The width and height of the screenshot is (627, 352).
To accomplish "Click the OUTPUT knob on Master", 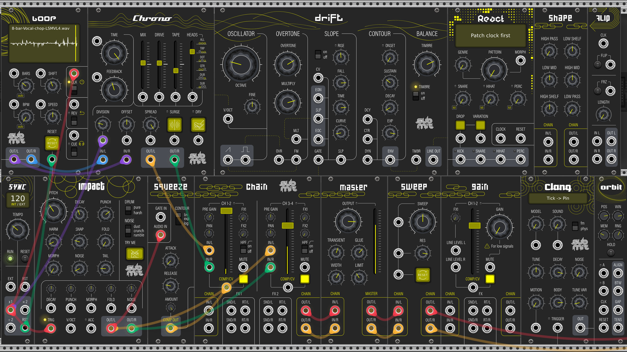I will 348,221.
